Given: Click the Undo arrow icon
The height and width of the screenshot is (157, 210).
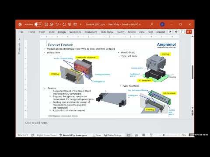Looking at the screenshot, I should (57, 24).
